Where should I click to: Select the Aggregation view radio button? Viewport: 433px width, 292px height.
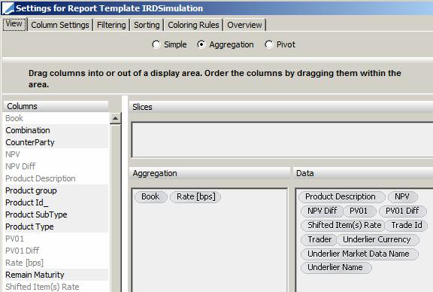201,44
